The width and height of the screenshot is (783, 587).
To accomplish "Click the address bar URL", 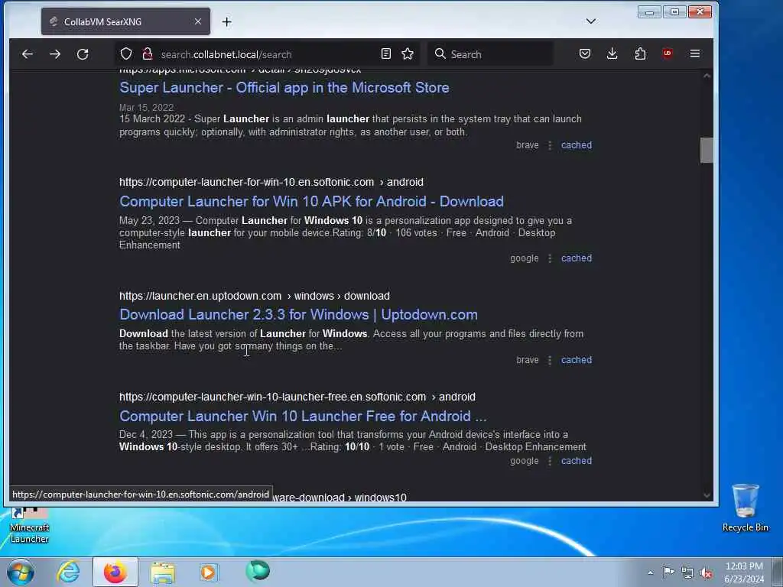I will (x=226, y=54).
